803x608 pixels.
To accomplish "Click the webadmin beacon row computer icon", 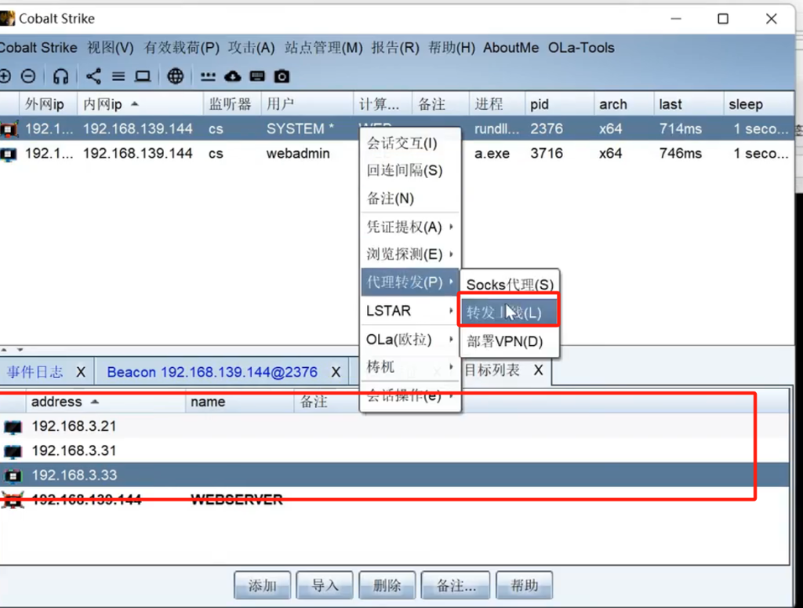I will [x=9, y=154].
